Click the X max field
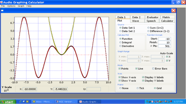This screenshot has height=104, width=186. (x=157, y=57)
